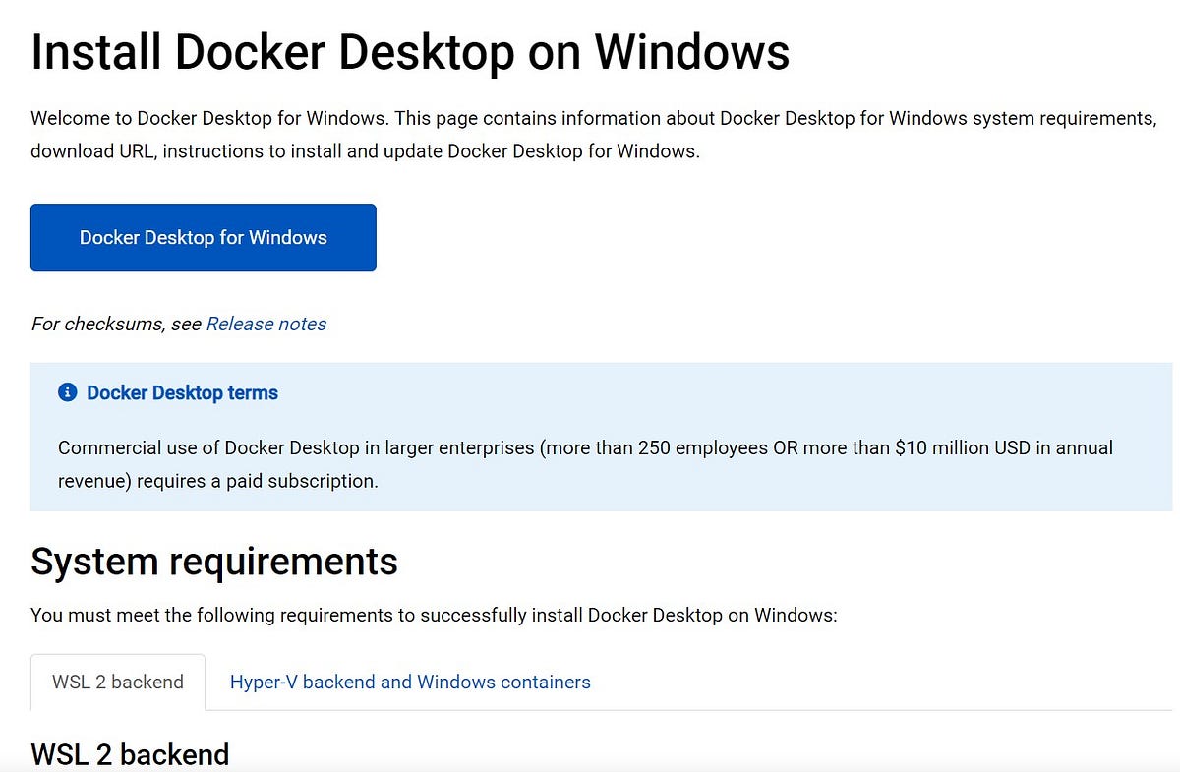The width and height of the screenshot is (1180, 772).
Task: Select the active WSL 2 backend tab label
Action: (117, 682)
